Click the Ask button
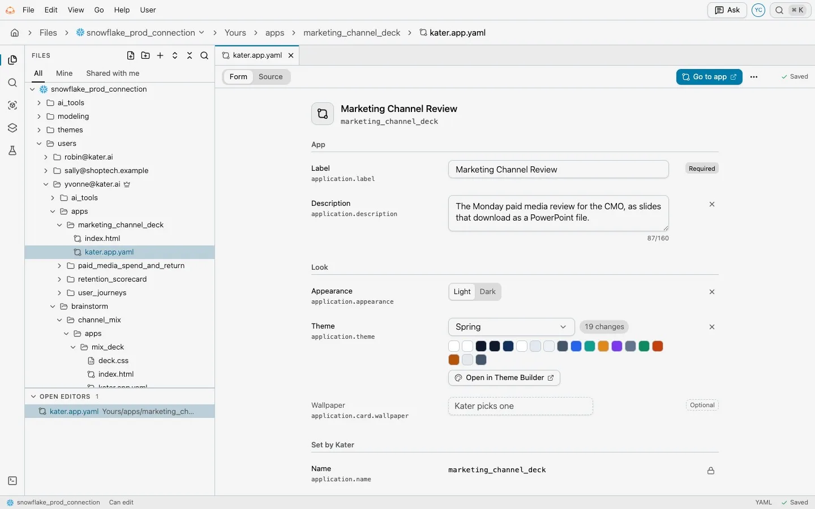 click(727, 10)
